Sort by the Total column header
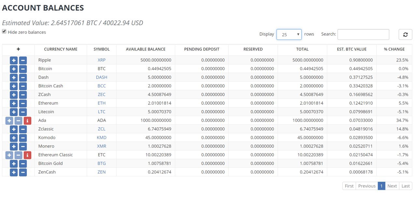This screenshot has height=197, width=417. (x=302, y=49)
